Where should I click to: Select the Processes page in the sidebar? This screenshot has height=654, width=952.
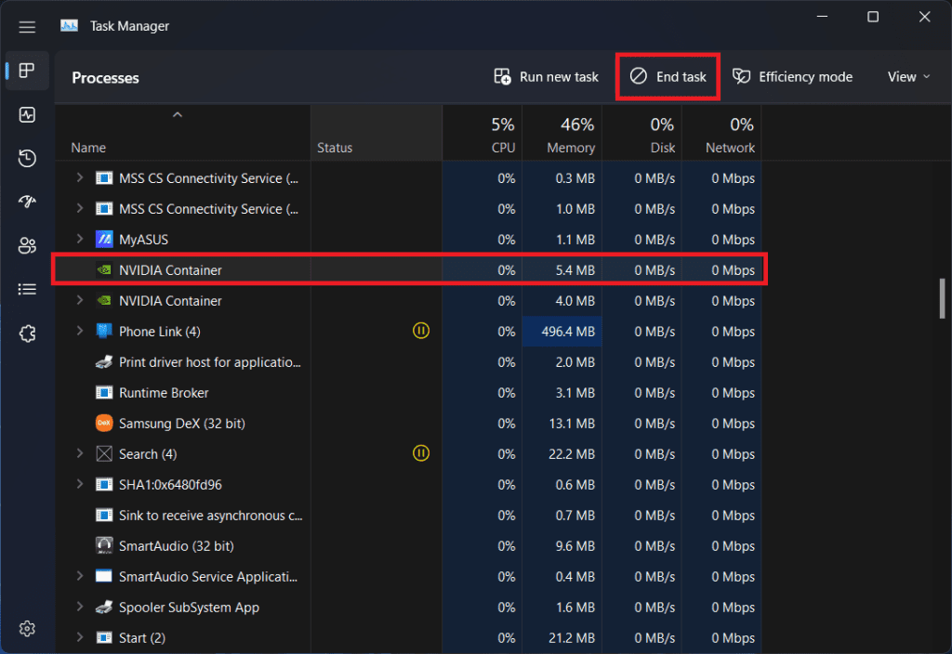(x=27, y=70)
